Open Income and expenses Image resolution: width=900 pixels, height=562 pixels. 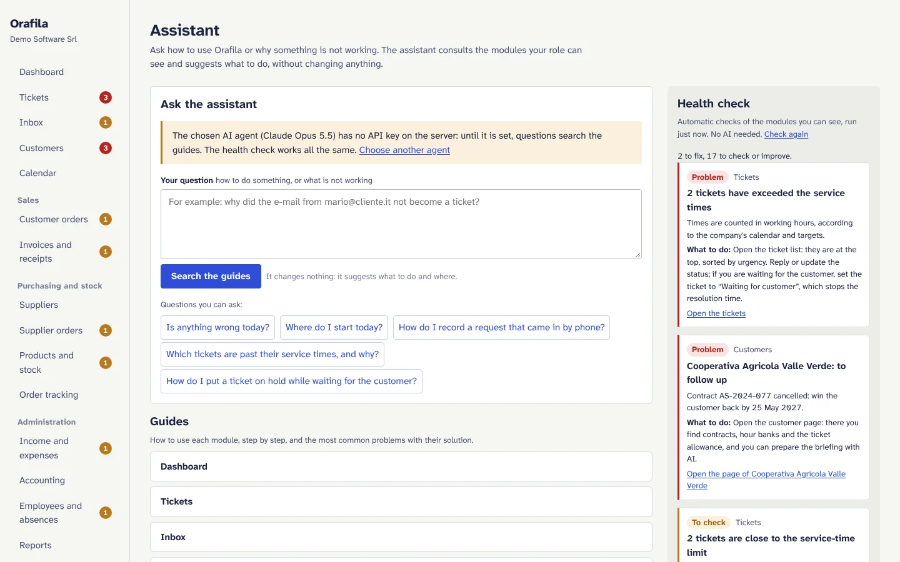point(64,448)
